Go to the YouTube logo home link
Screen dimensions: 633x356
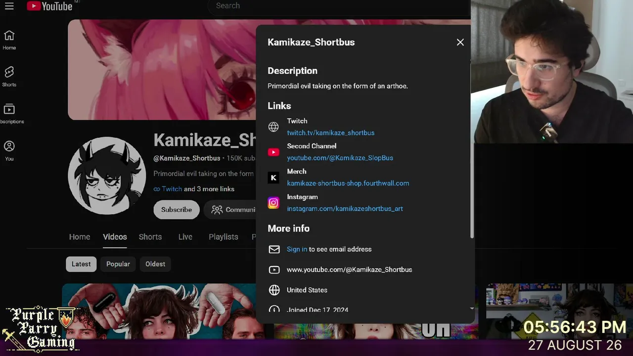click(x=49, y=6)
